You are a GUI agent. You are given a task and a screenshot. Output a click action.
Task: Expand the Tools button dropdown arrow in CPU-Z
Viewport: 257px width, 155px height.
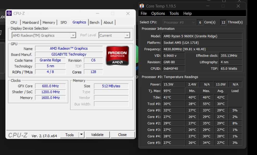click(x=81, y=135)
